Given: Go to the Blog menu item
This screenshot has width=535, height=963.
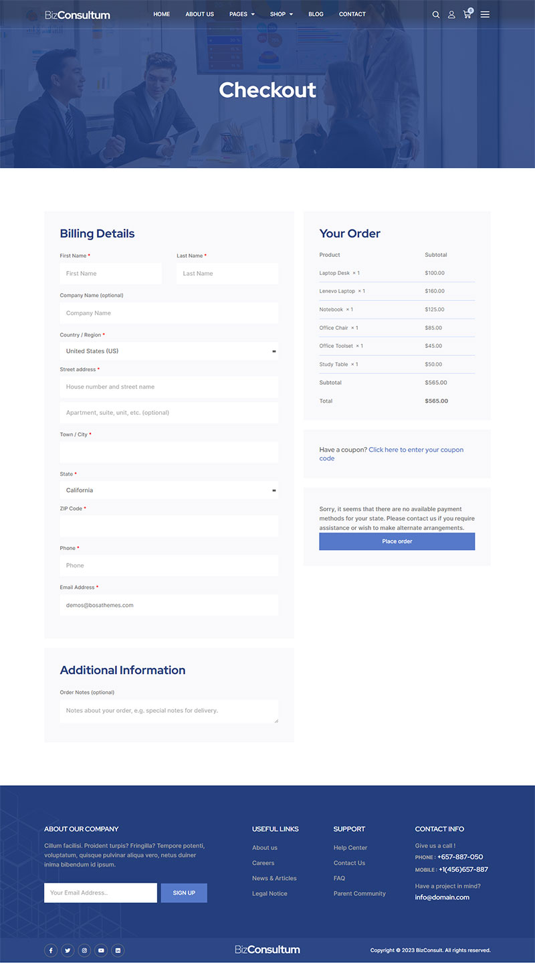Looking at the screenshot, I should tap(316, 14).
